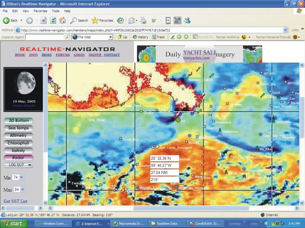Click the Copernic search magnifier icon
This screenshot has width=305, height=228.
[x=68, y=37]
